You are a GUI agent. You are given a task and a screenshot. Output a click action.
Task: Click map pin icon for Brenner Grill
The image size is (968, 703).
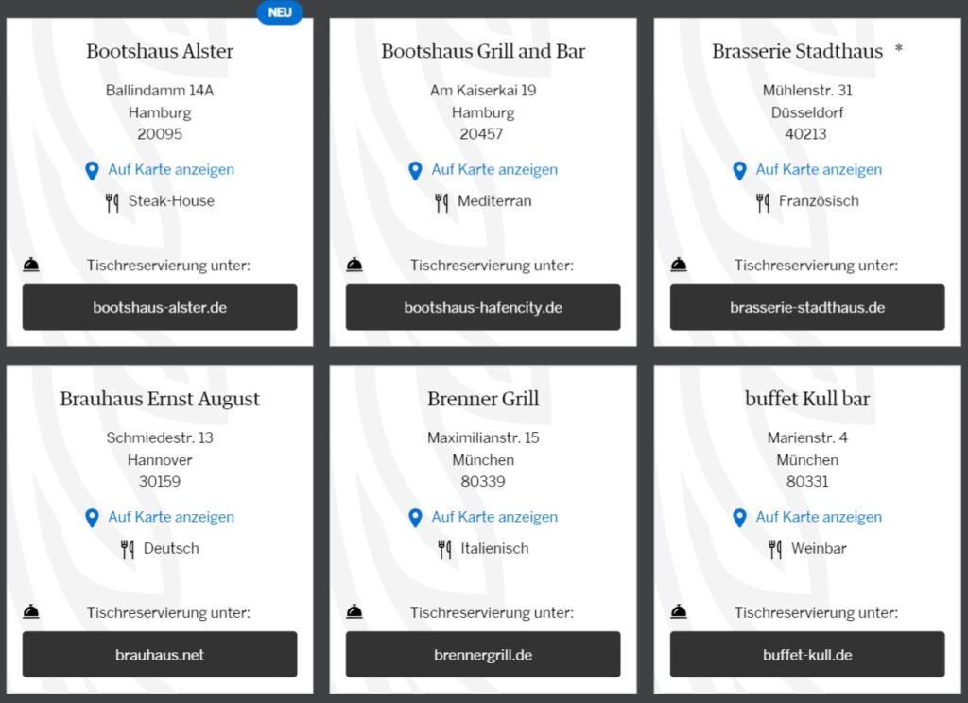pyautogui.click(x=415, y=518)
